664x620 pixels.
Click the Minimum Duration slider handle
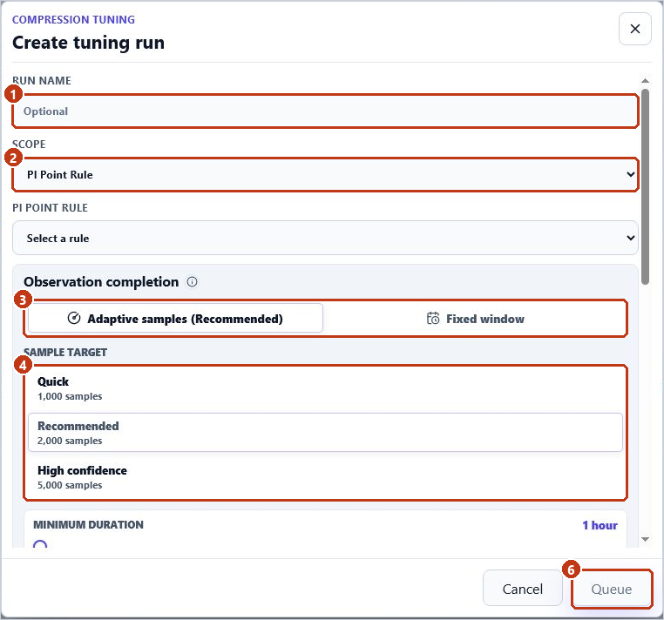click(40, 544)
